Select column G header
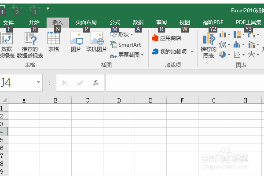The height and width of the screenshot is (176, 264). point(214,100)
